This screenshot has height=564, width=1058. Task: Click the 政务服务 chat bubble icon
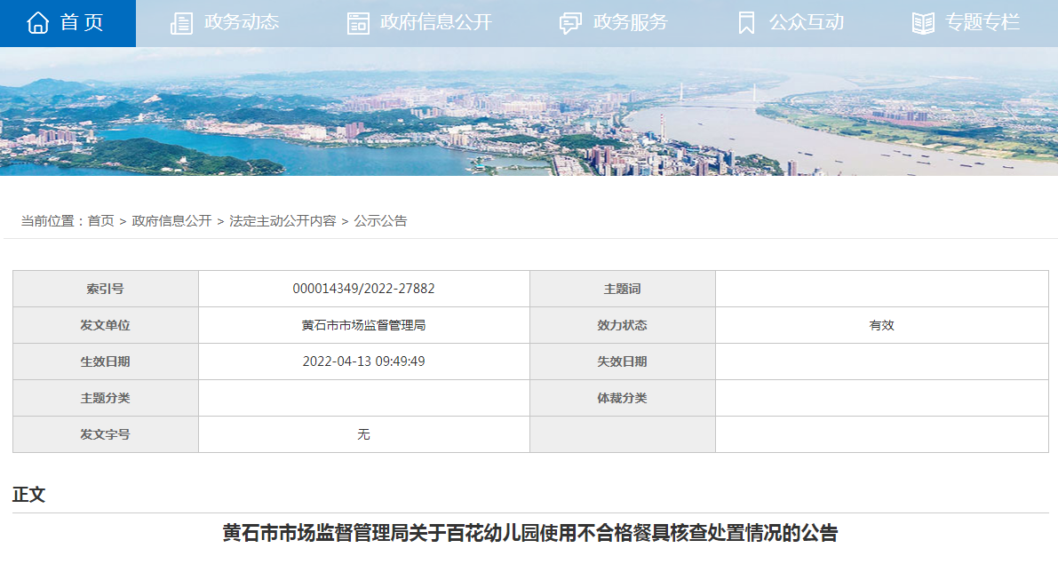pyautogui.click(x=570, y=24)
